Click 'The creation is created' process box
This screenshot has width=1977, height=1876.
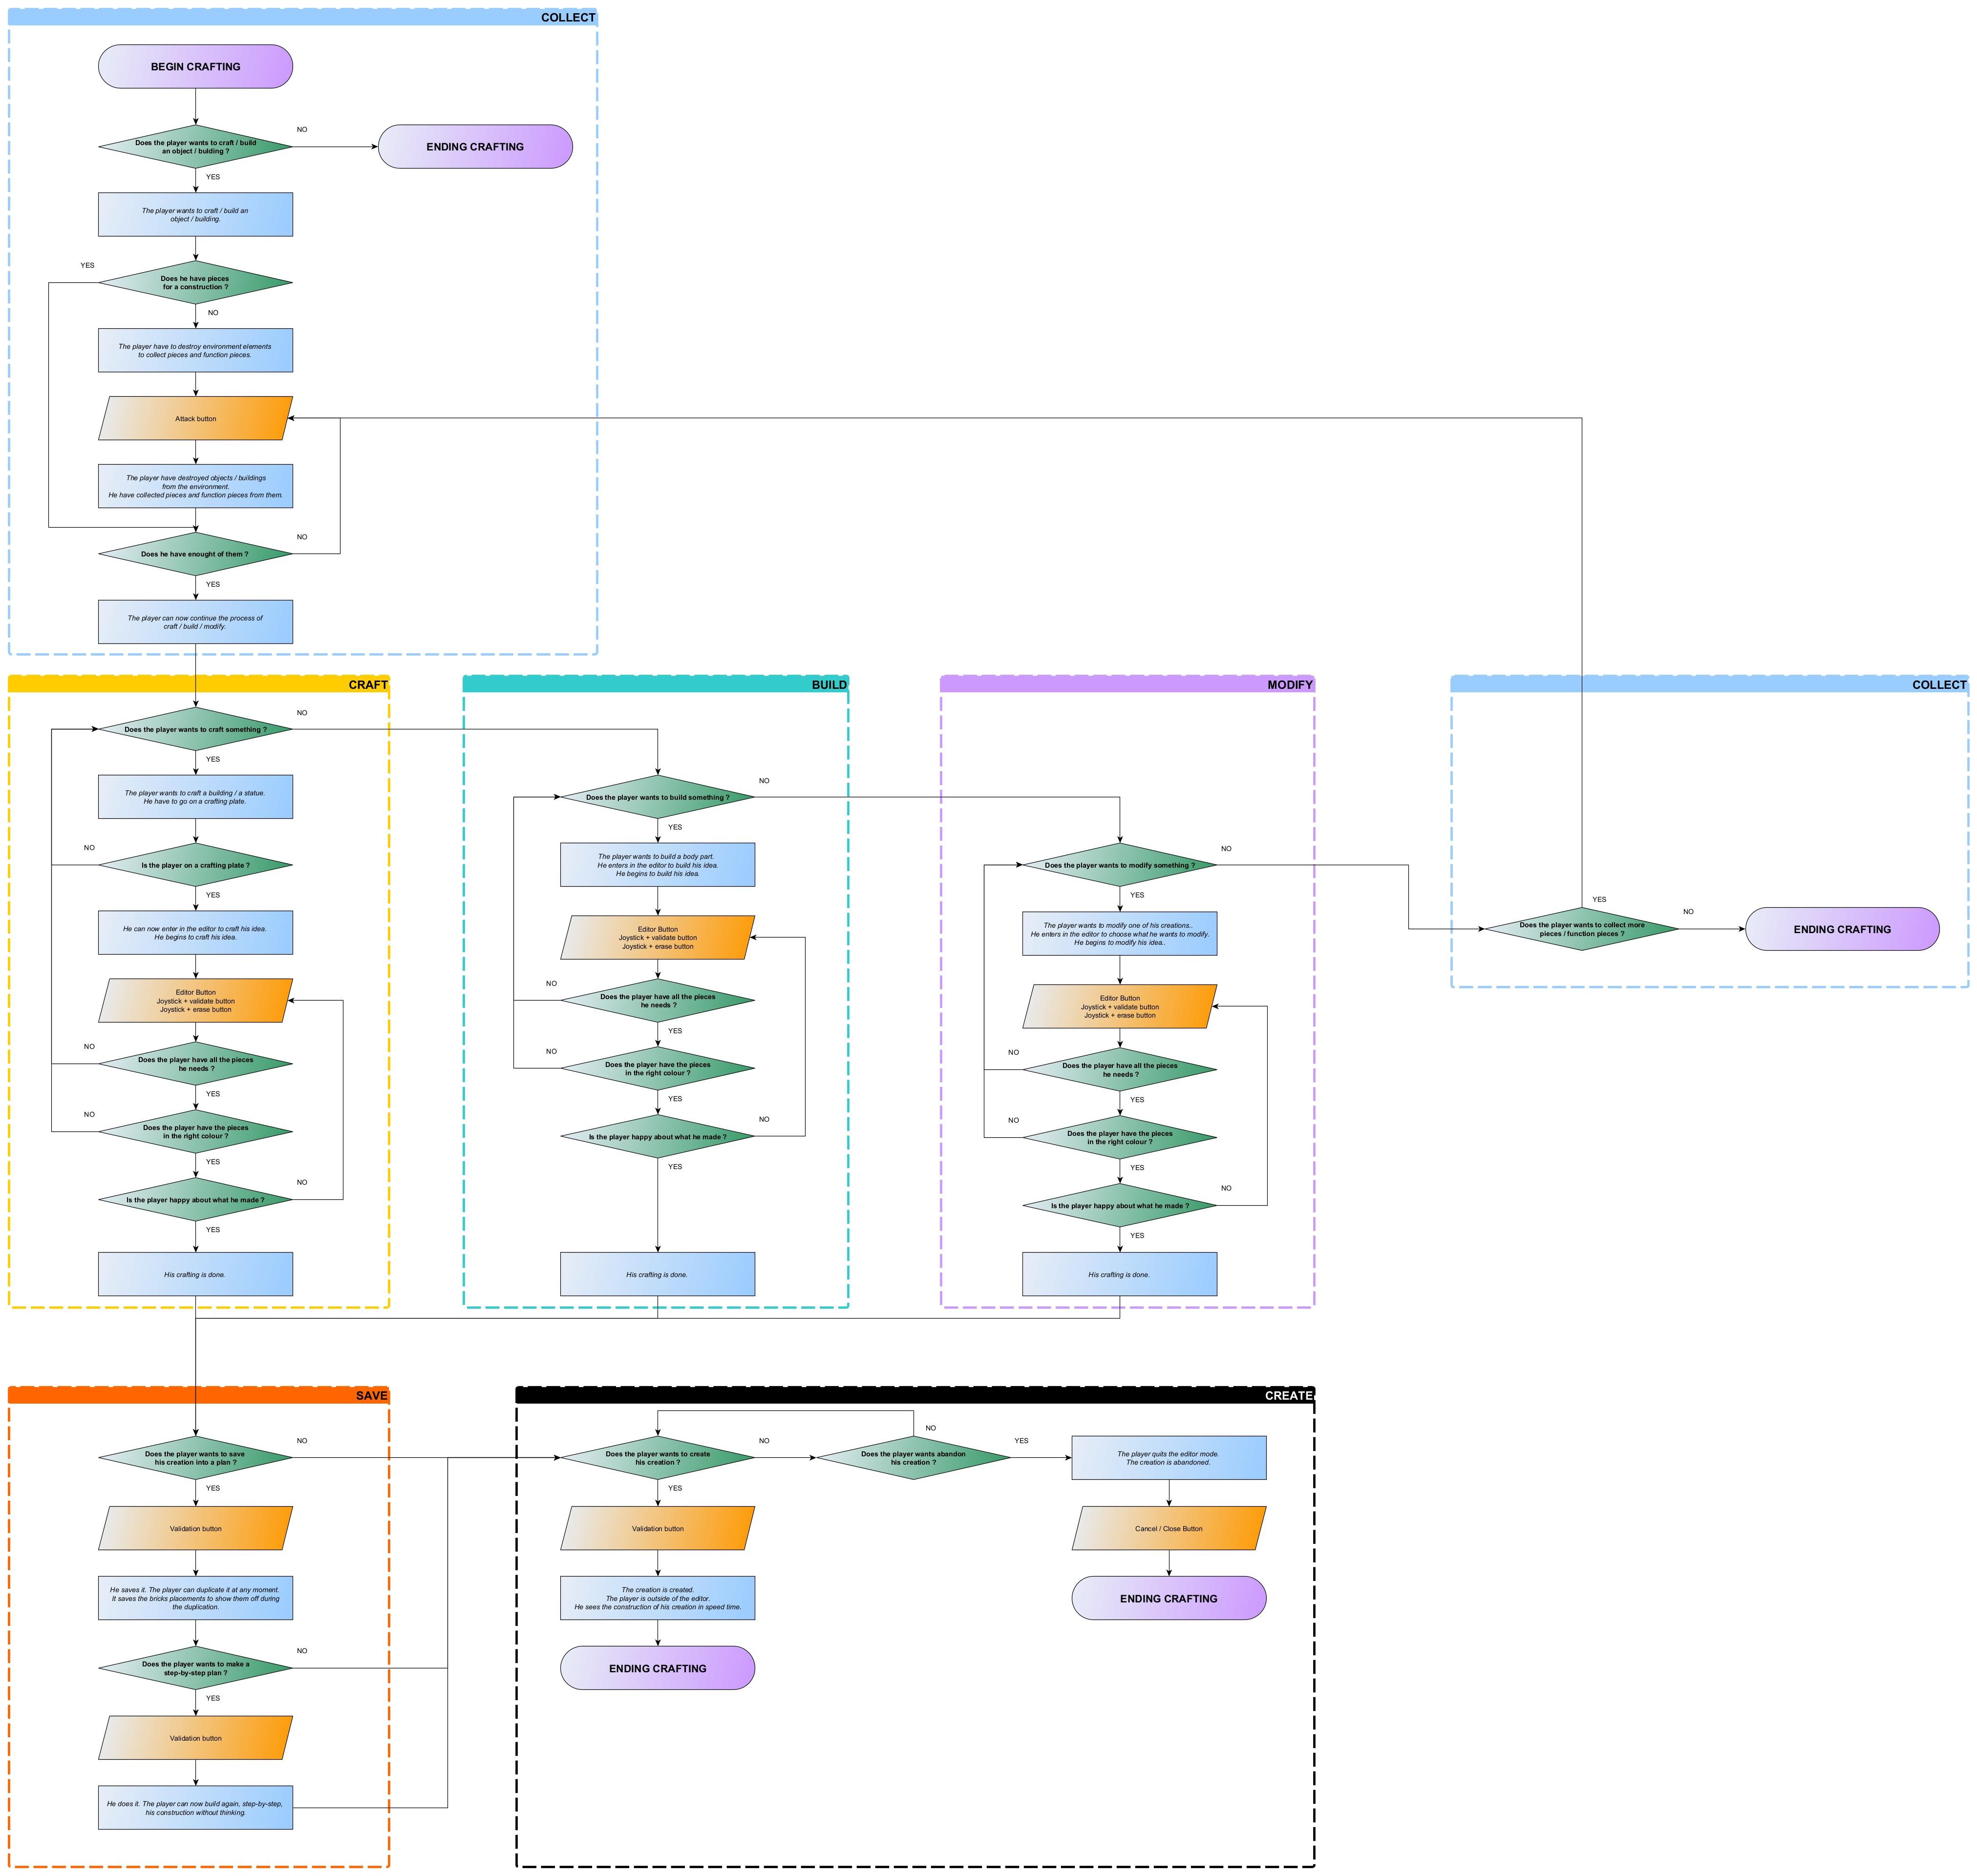657,1599
